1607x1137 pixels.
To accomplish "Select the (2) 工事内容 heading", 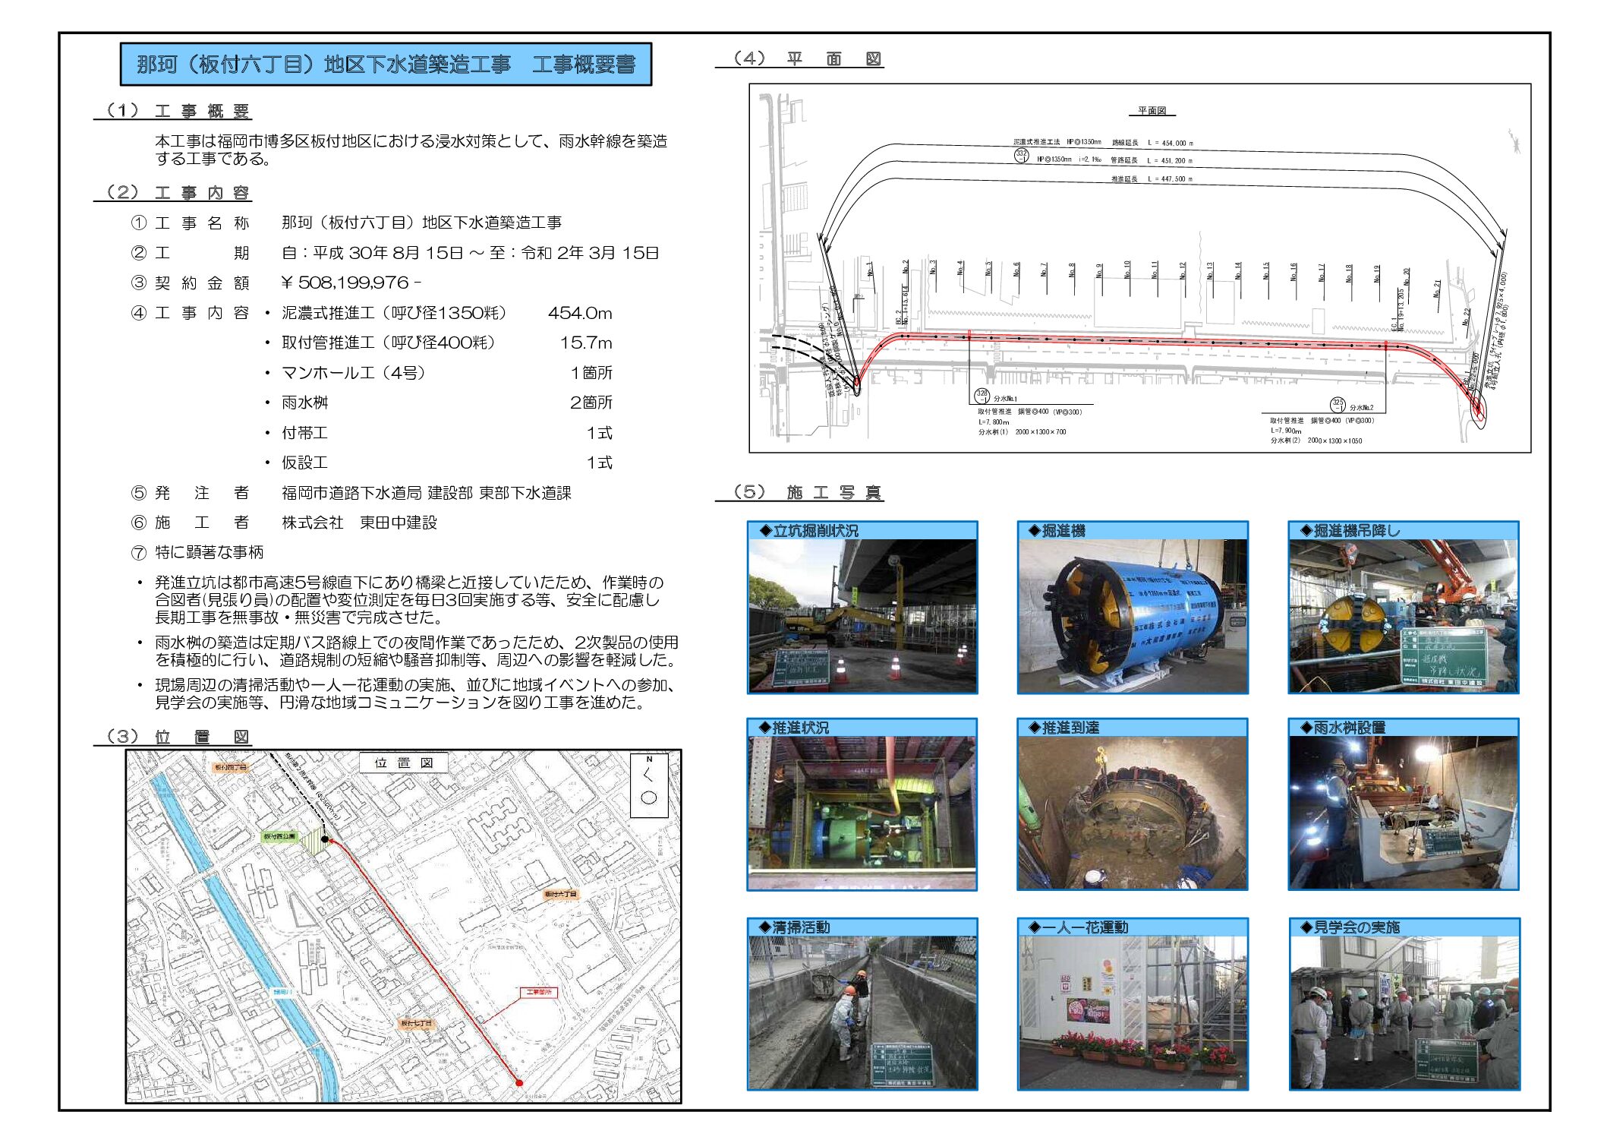I will pyautogui.click(x=174, y=192).
